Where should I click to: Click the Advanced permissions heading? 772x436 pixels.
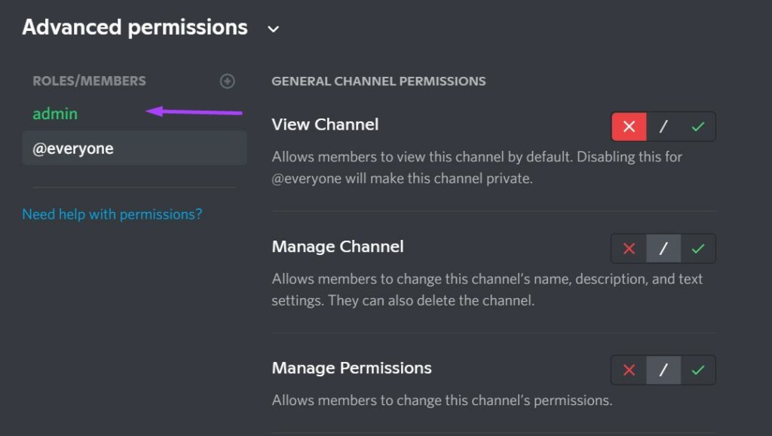(x=135, y=27)
